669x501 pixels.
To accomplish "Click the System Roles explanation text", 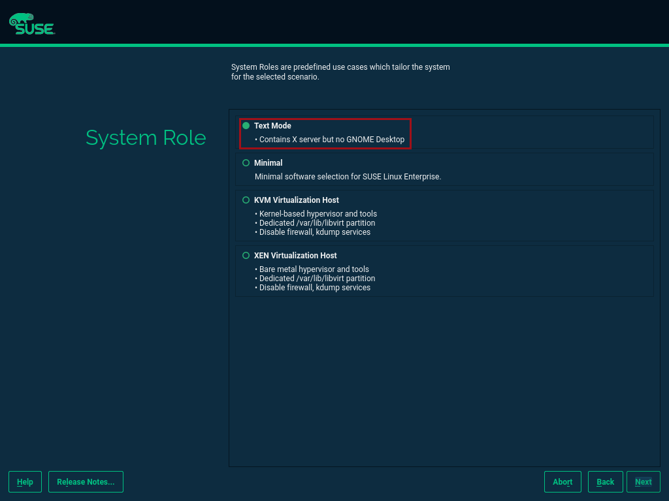I will point(340,71).
